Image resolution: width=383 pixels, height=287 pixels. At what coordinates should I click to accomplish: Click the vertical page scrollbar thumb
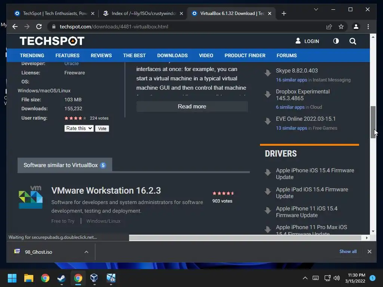373,122
